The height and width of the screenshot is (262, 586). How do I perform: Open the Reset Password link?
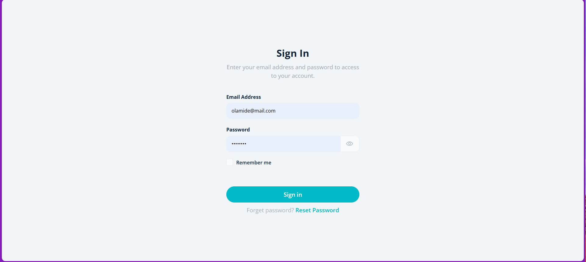317,210
